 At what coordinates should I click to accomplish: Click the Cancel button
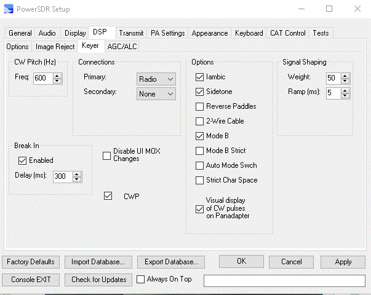(x=291, y=262)
